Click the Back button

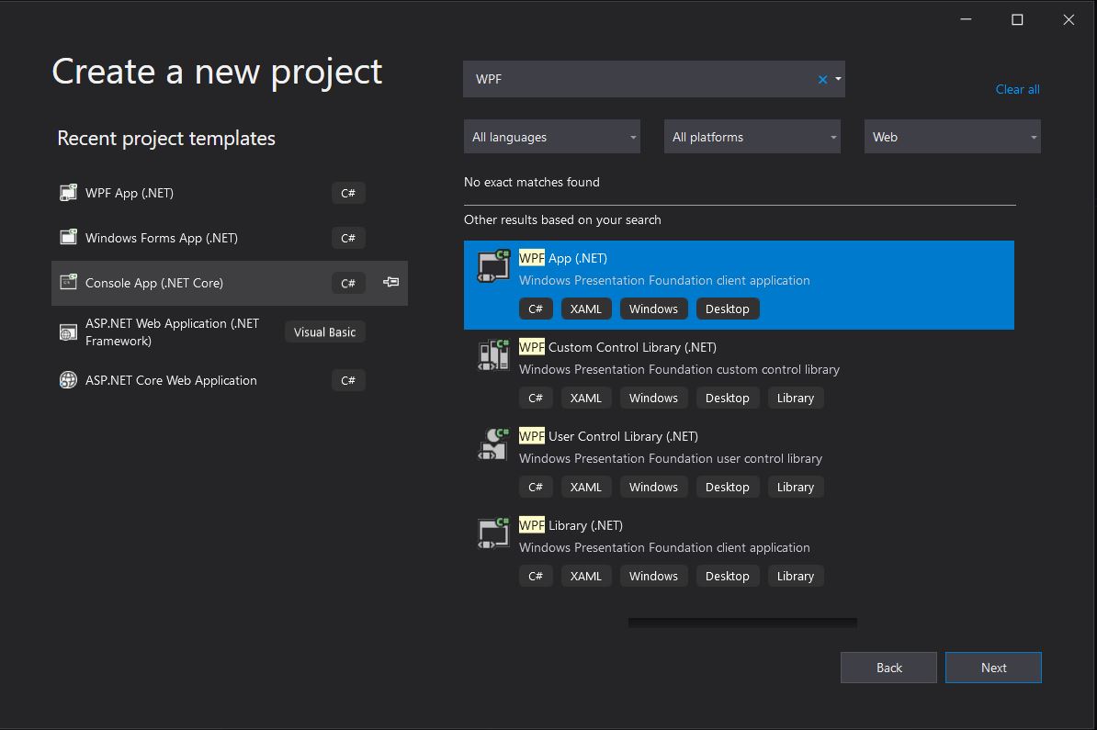888,668
